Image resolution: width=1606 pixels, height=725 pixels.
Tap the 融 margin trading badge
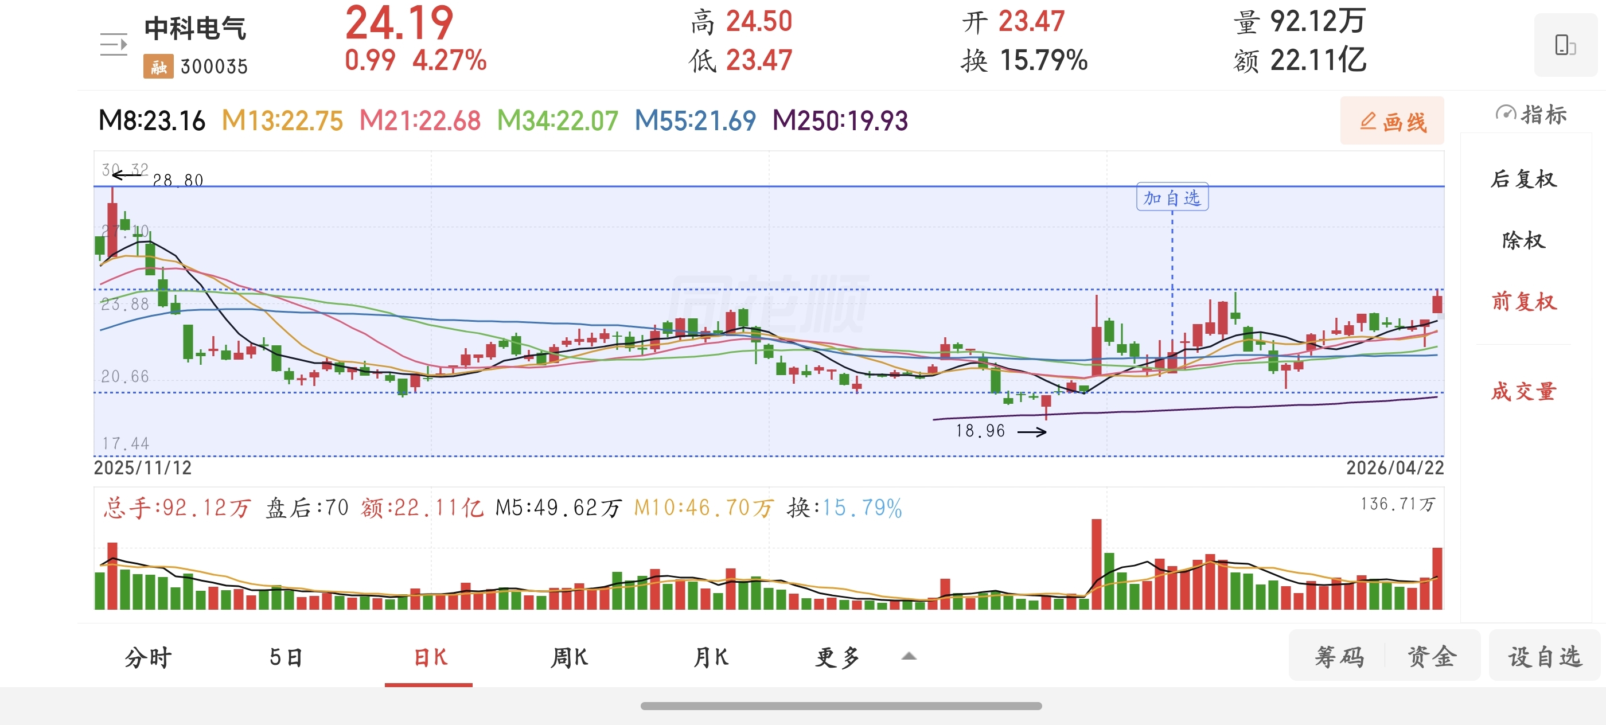158,66
